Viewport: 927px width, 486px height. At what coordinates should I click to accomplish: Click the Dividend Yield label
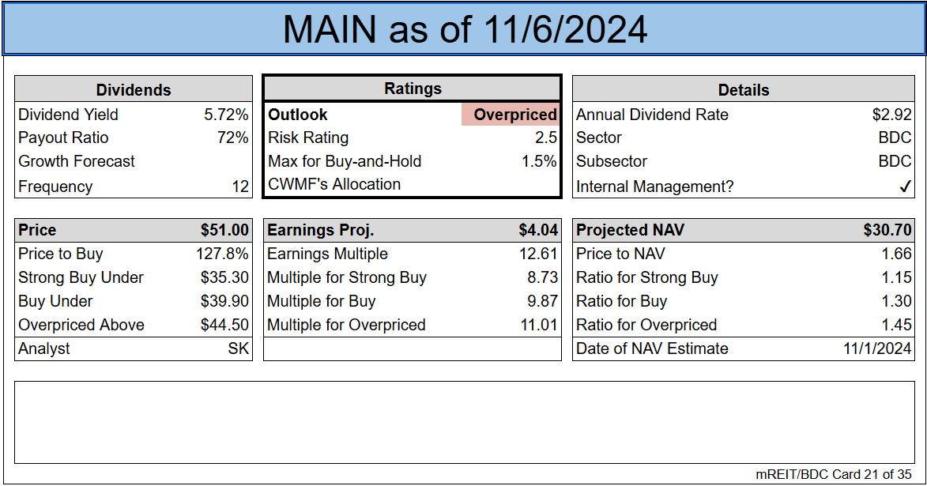point(68,115)
